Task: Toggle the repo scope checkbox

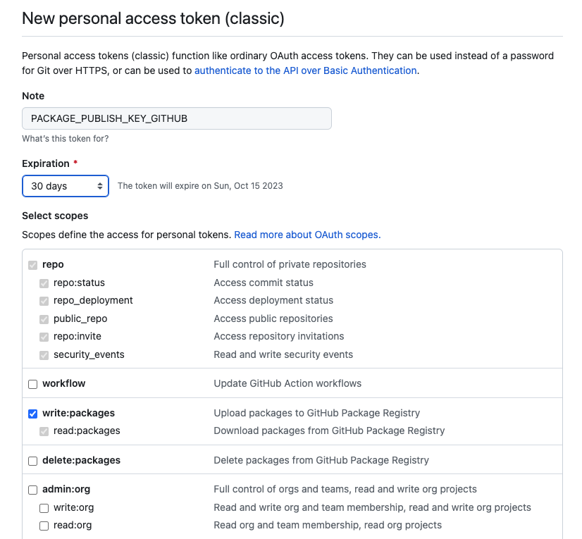Action: point(32,265)
